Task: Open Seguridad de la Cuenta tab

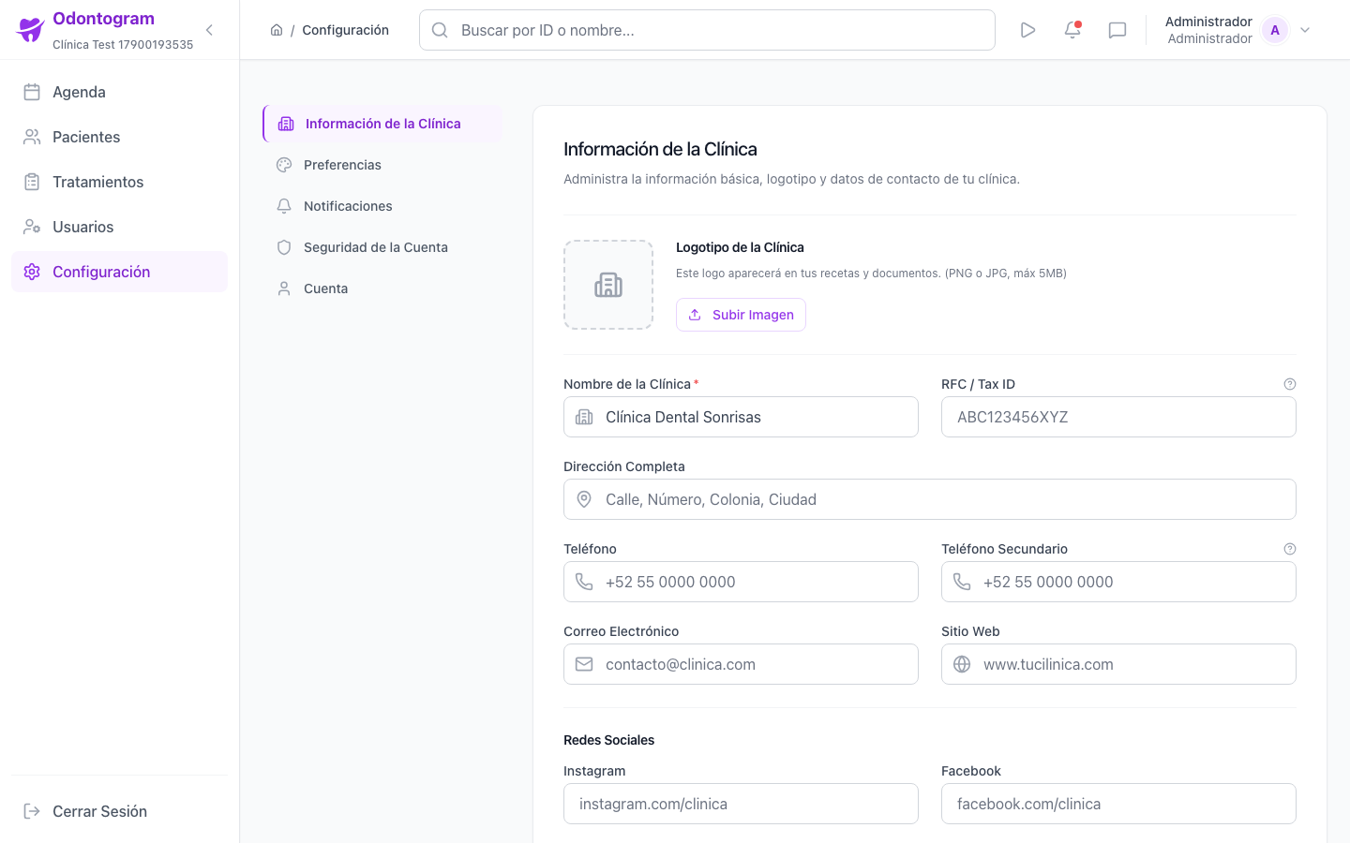Action: click(x=382, y=247)
